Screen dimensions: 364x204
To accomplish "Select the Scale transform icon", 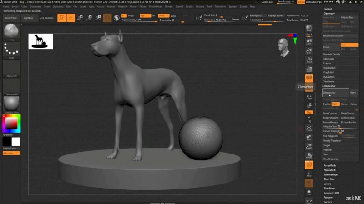I will point(89,18).
